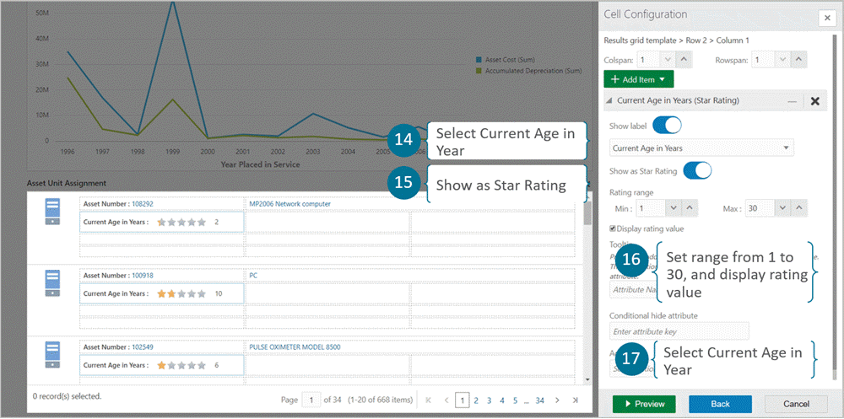Screen dimensions: 844x419
Task: Decrease the Colspan value
Action: [668, 60]
